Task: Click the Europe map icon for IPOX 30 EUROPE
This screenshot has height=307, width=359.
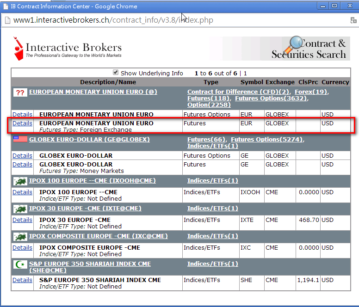Action: click(20, 209)
